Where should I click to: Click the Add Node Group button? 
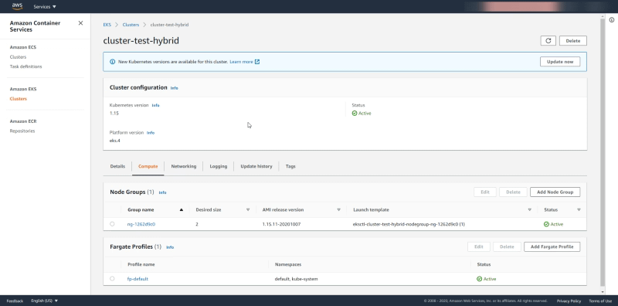tap(555, 192)
